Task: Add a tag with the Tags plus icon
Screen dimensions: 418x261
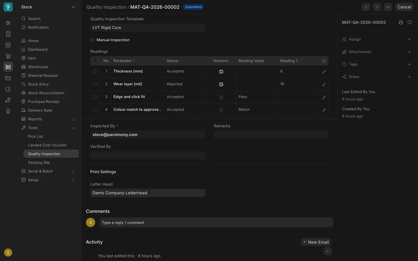Action: (410, 64)
